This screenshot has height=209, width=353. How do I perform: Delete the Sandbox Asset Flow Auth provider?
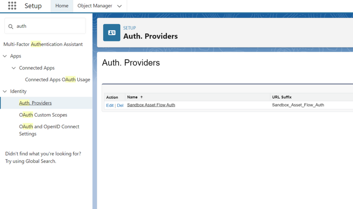pyautogui.click(x=120, y=105)
